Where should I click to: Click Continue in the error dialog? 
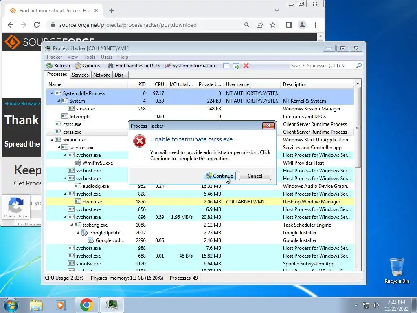tap(219, 176)
